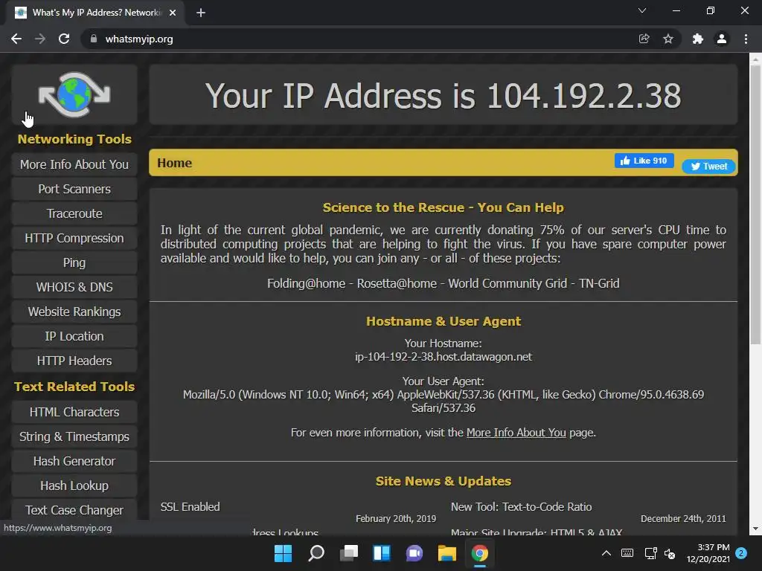Click the touch keyboard tray icon

[x=627, y=553]
